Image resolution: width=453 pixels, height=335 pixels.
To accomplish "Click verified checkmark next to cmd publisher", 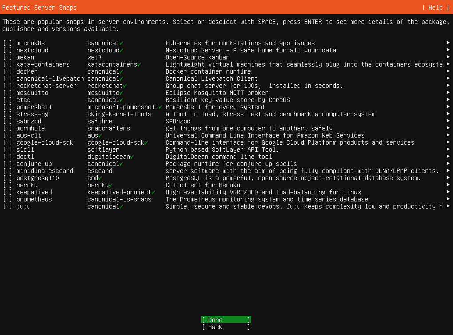I will click(100, 178).
